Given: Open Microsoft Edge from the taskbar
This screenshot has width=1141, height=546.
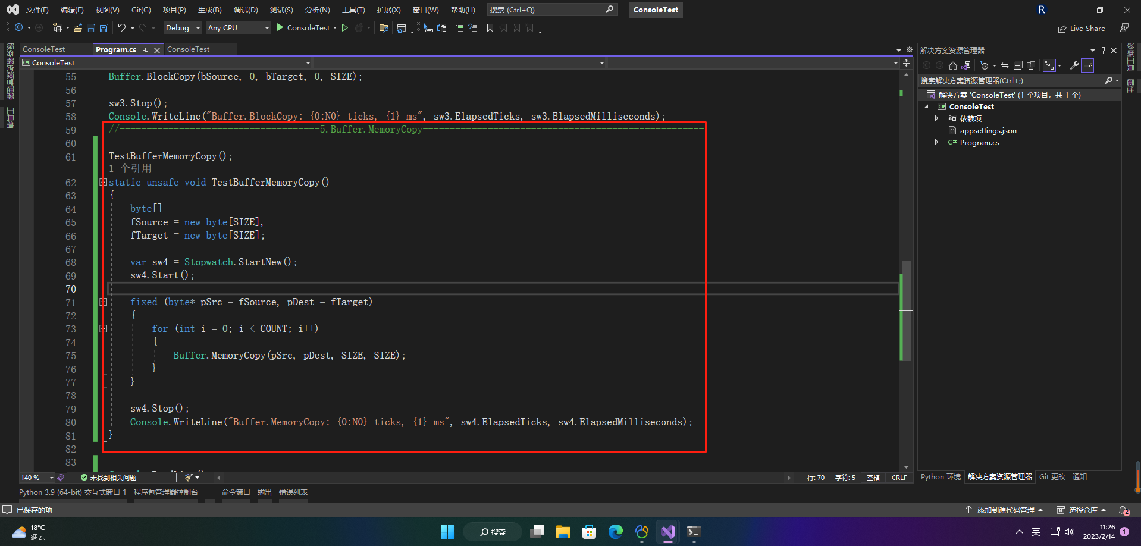Looking at the screenshot, I should [x=616, y=532].
